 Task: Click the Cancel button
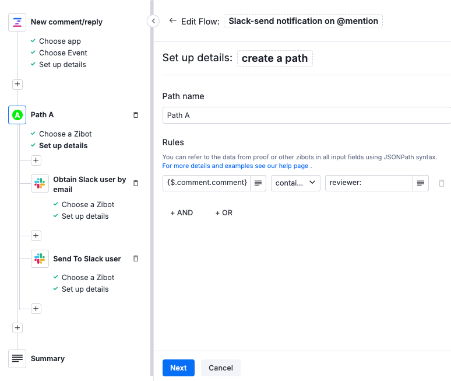click(x=221, y=368)
